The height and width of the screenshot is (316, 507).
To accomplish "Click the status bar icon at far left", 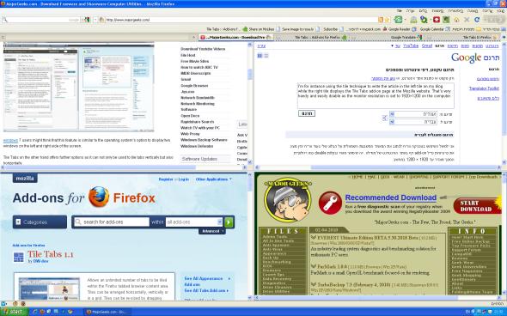I will pyautogui.click(x=3, y=304).
